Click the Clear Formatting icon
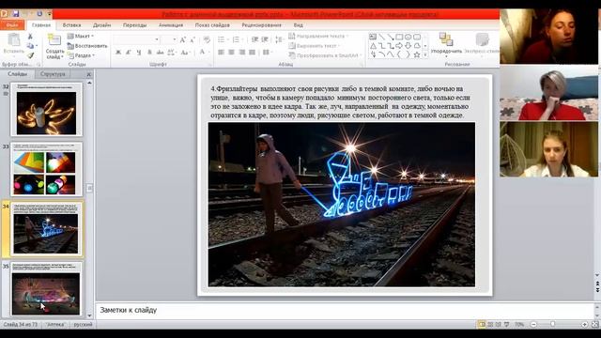Image resolution: width=601 pixels, height=338 pixels. (207, 39)
